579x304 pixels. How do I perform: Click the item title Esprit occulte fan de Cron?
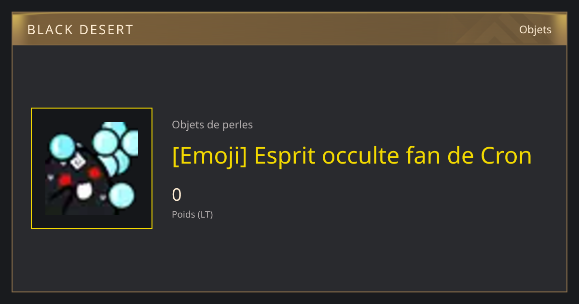point(352,155)
